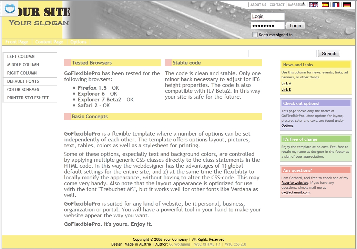Go to the Content Page tab
Viewport: 357px width, 249px height.
(x=49, y=42)
